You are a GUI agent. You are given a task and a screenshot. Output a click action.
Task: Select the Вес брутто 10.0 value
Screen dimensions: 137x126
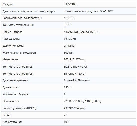(66, 122)
